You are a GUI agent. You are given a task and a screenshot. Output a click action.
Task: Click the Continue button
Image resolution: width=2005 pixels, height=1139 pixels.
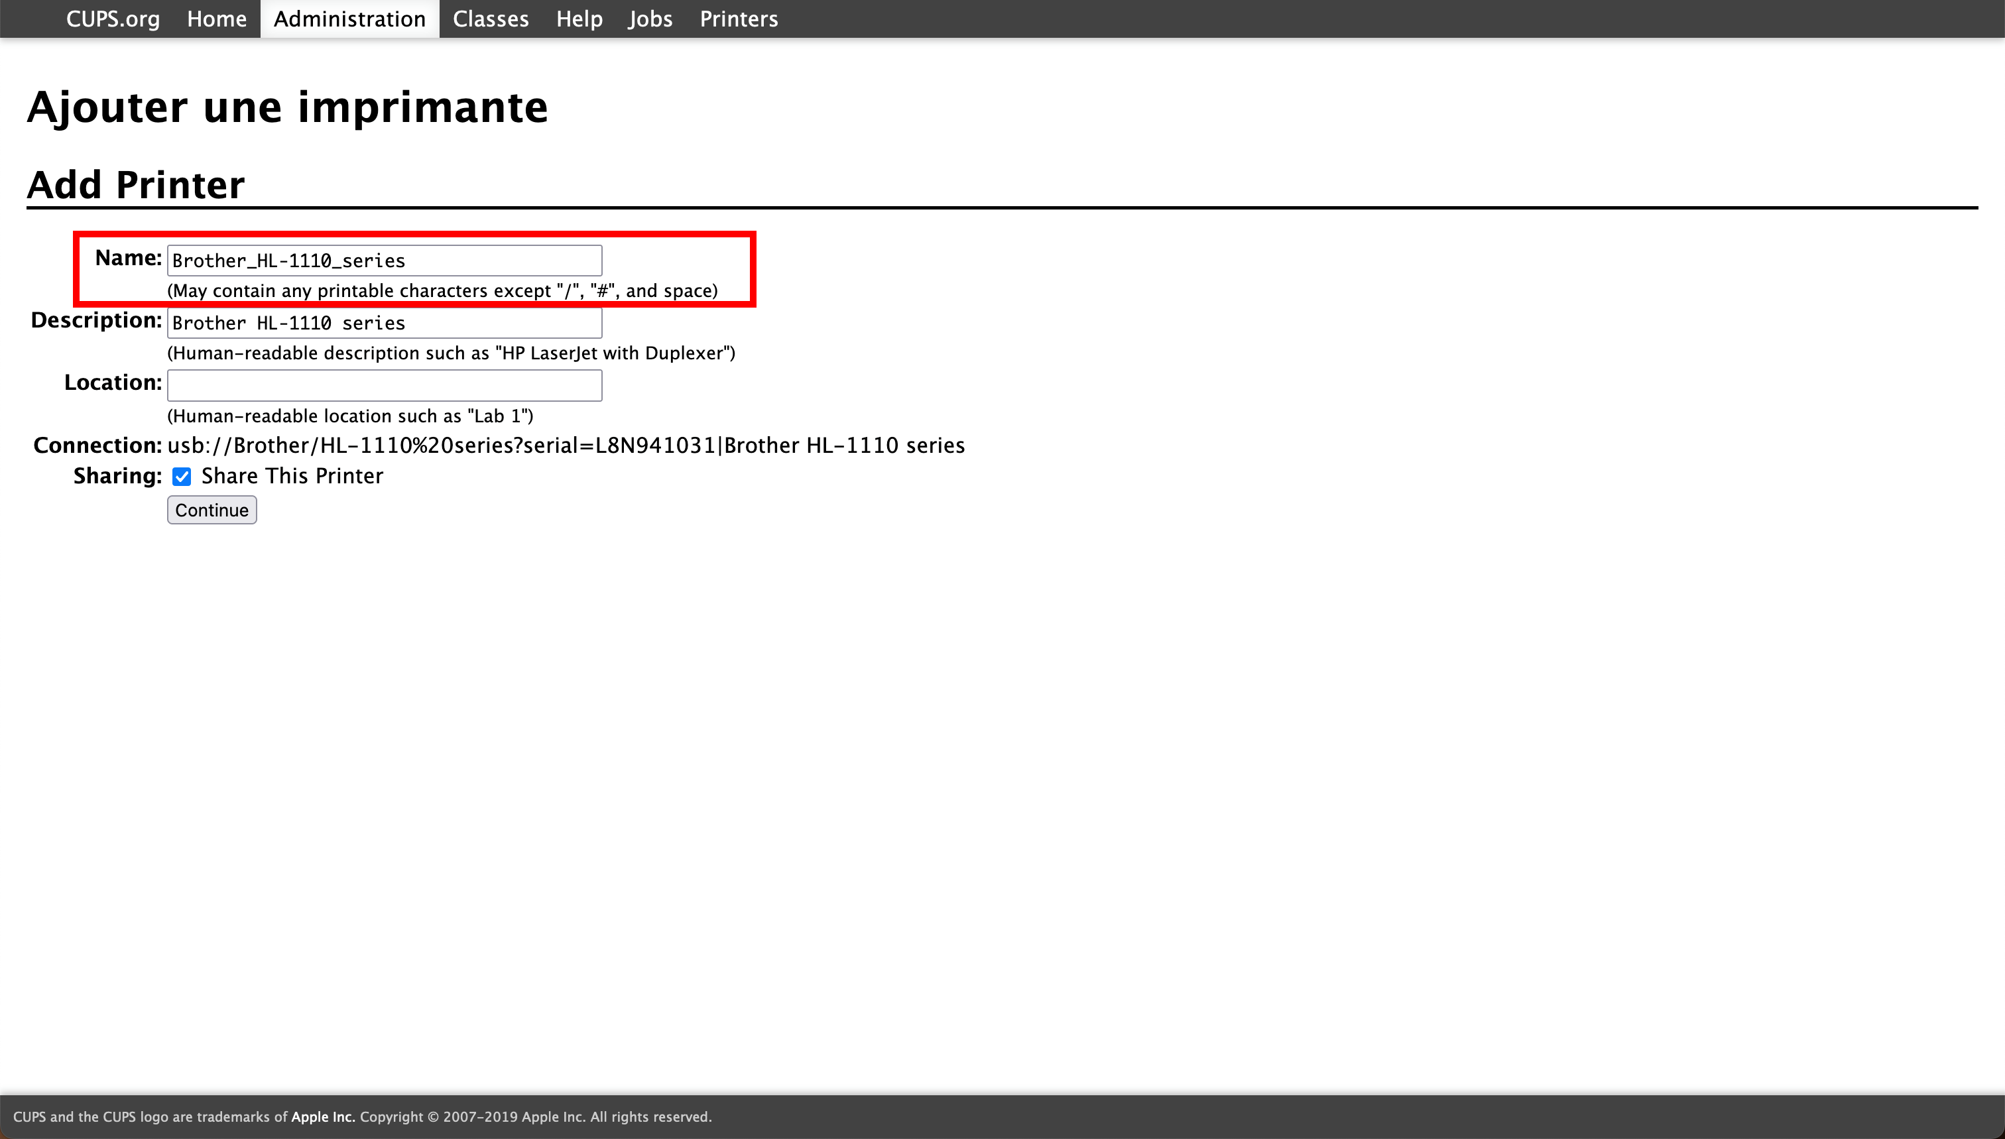click(212, 510)
